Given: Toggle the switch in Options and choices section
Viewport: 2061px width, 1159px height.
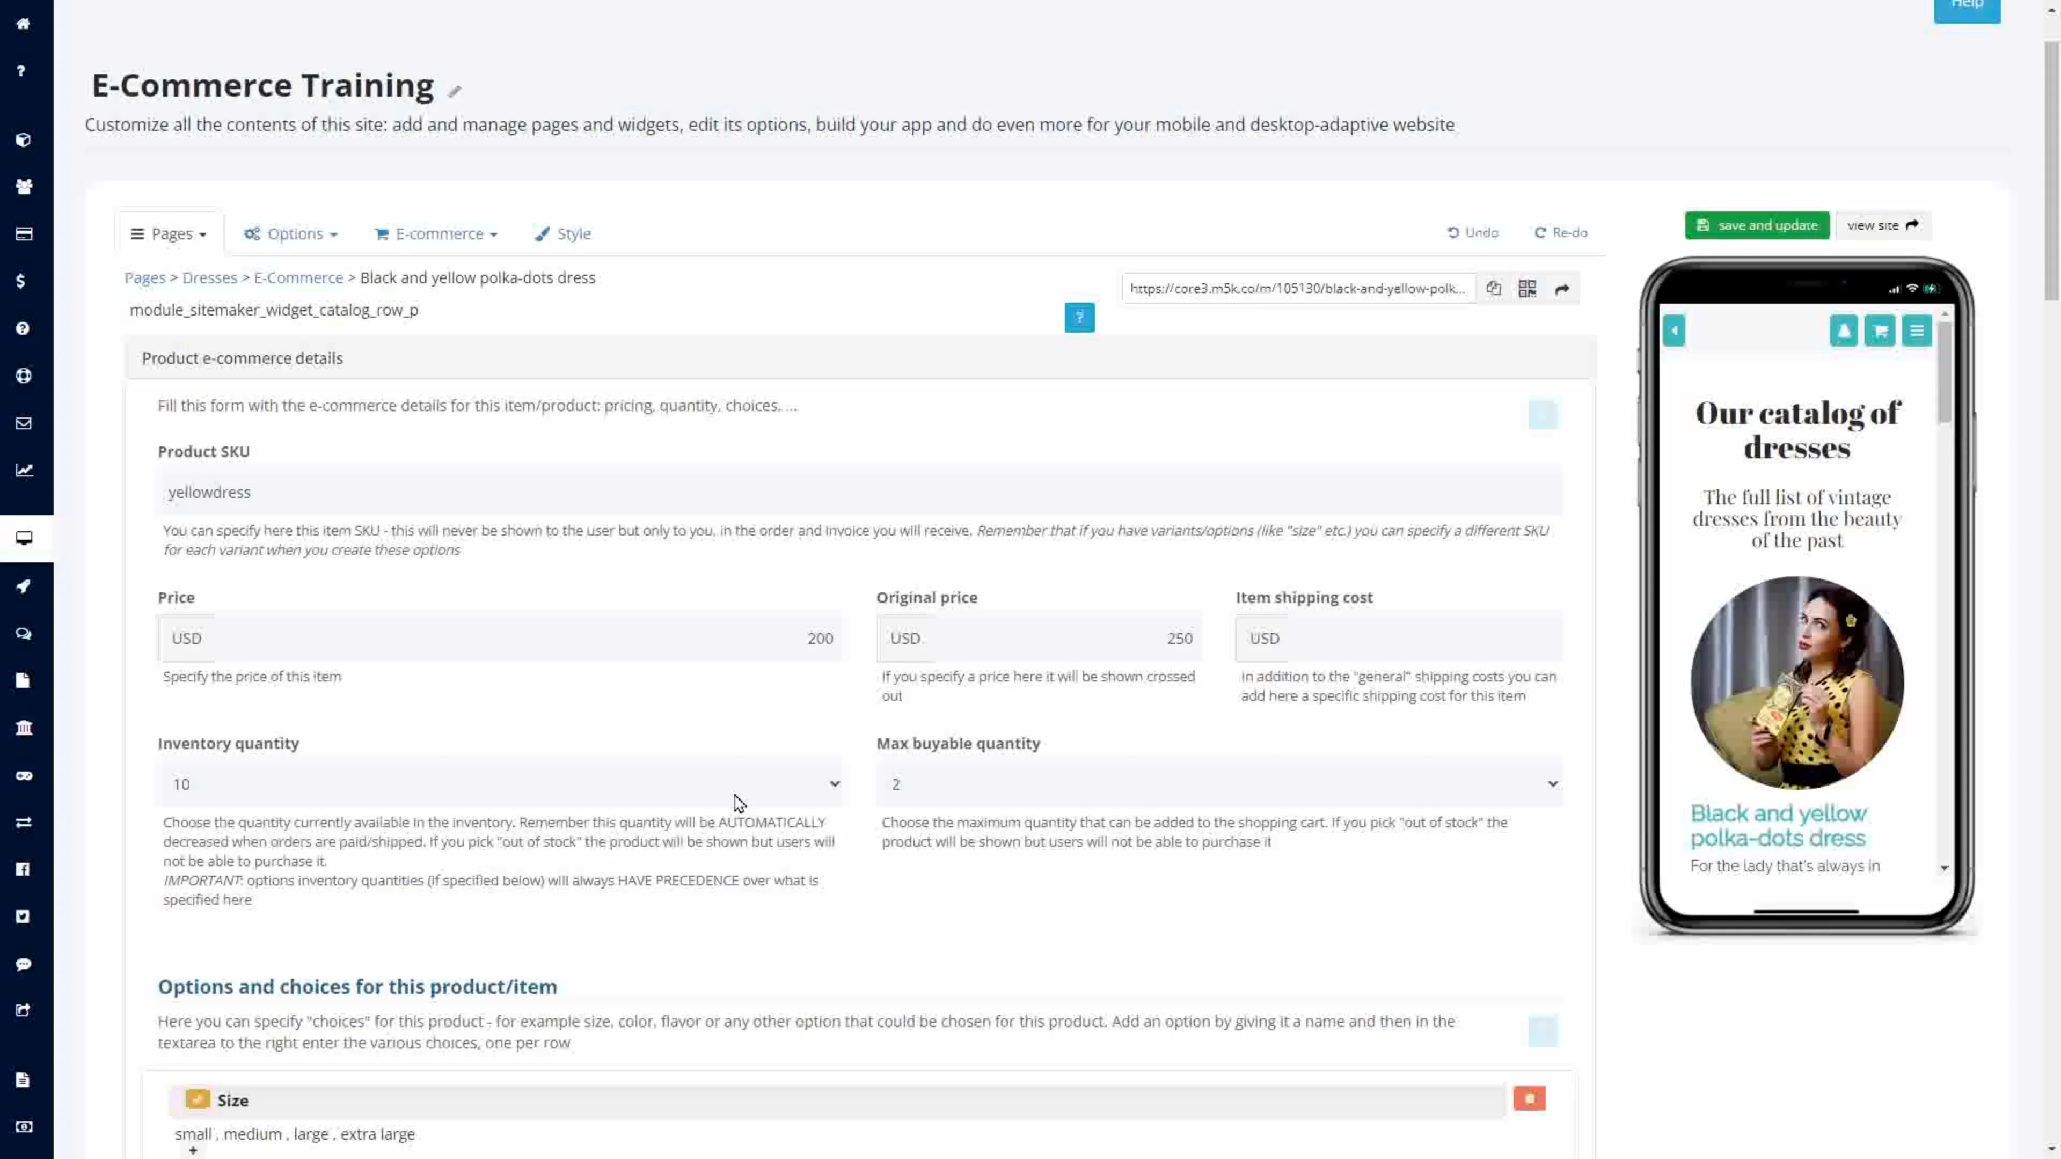Looking at the screenshot, I should click(x=1543, y=1032).
